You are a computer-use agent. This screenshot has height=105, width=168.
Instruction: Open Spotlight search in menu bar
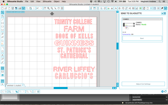point(159,1)
